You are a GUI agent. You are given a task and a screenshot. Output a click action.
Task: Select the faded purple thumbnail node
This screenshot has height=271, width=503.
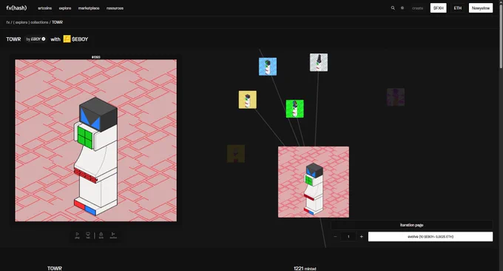(396, 97)
